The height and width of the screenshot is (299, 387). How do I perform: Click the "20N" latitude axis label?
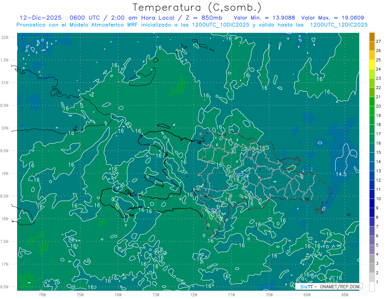[5, 128]
